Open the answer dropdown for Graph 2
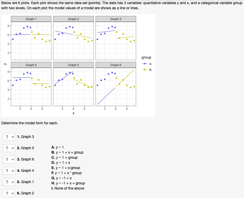Viewport: 244px width, 198px height. (x=9, y=193)
